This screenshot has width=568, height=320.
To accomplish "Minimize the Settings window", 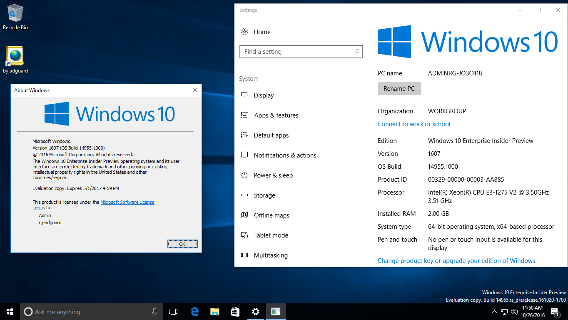I will [520, 10].
